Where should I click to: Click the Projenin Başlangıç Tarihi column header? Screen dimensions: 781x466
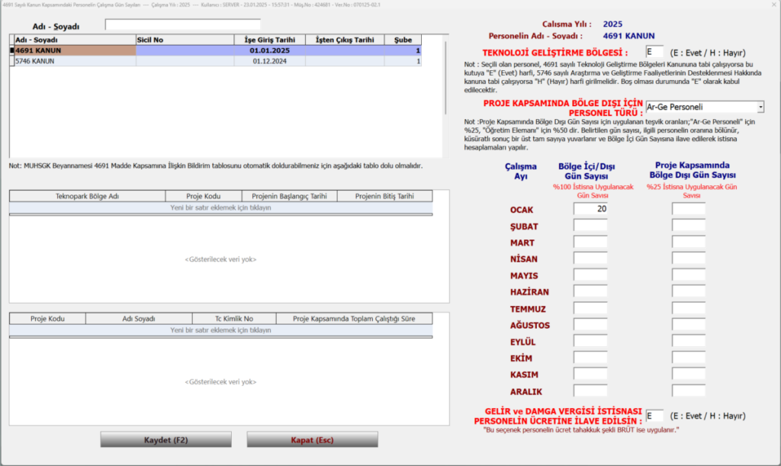[289, 196]
